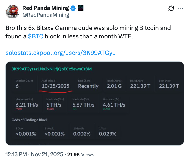
Task: Click the Last Share Recently card
Action: click(88, 84)
